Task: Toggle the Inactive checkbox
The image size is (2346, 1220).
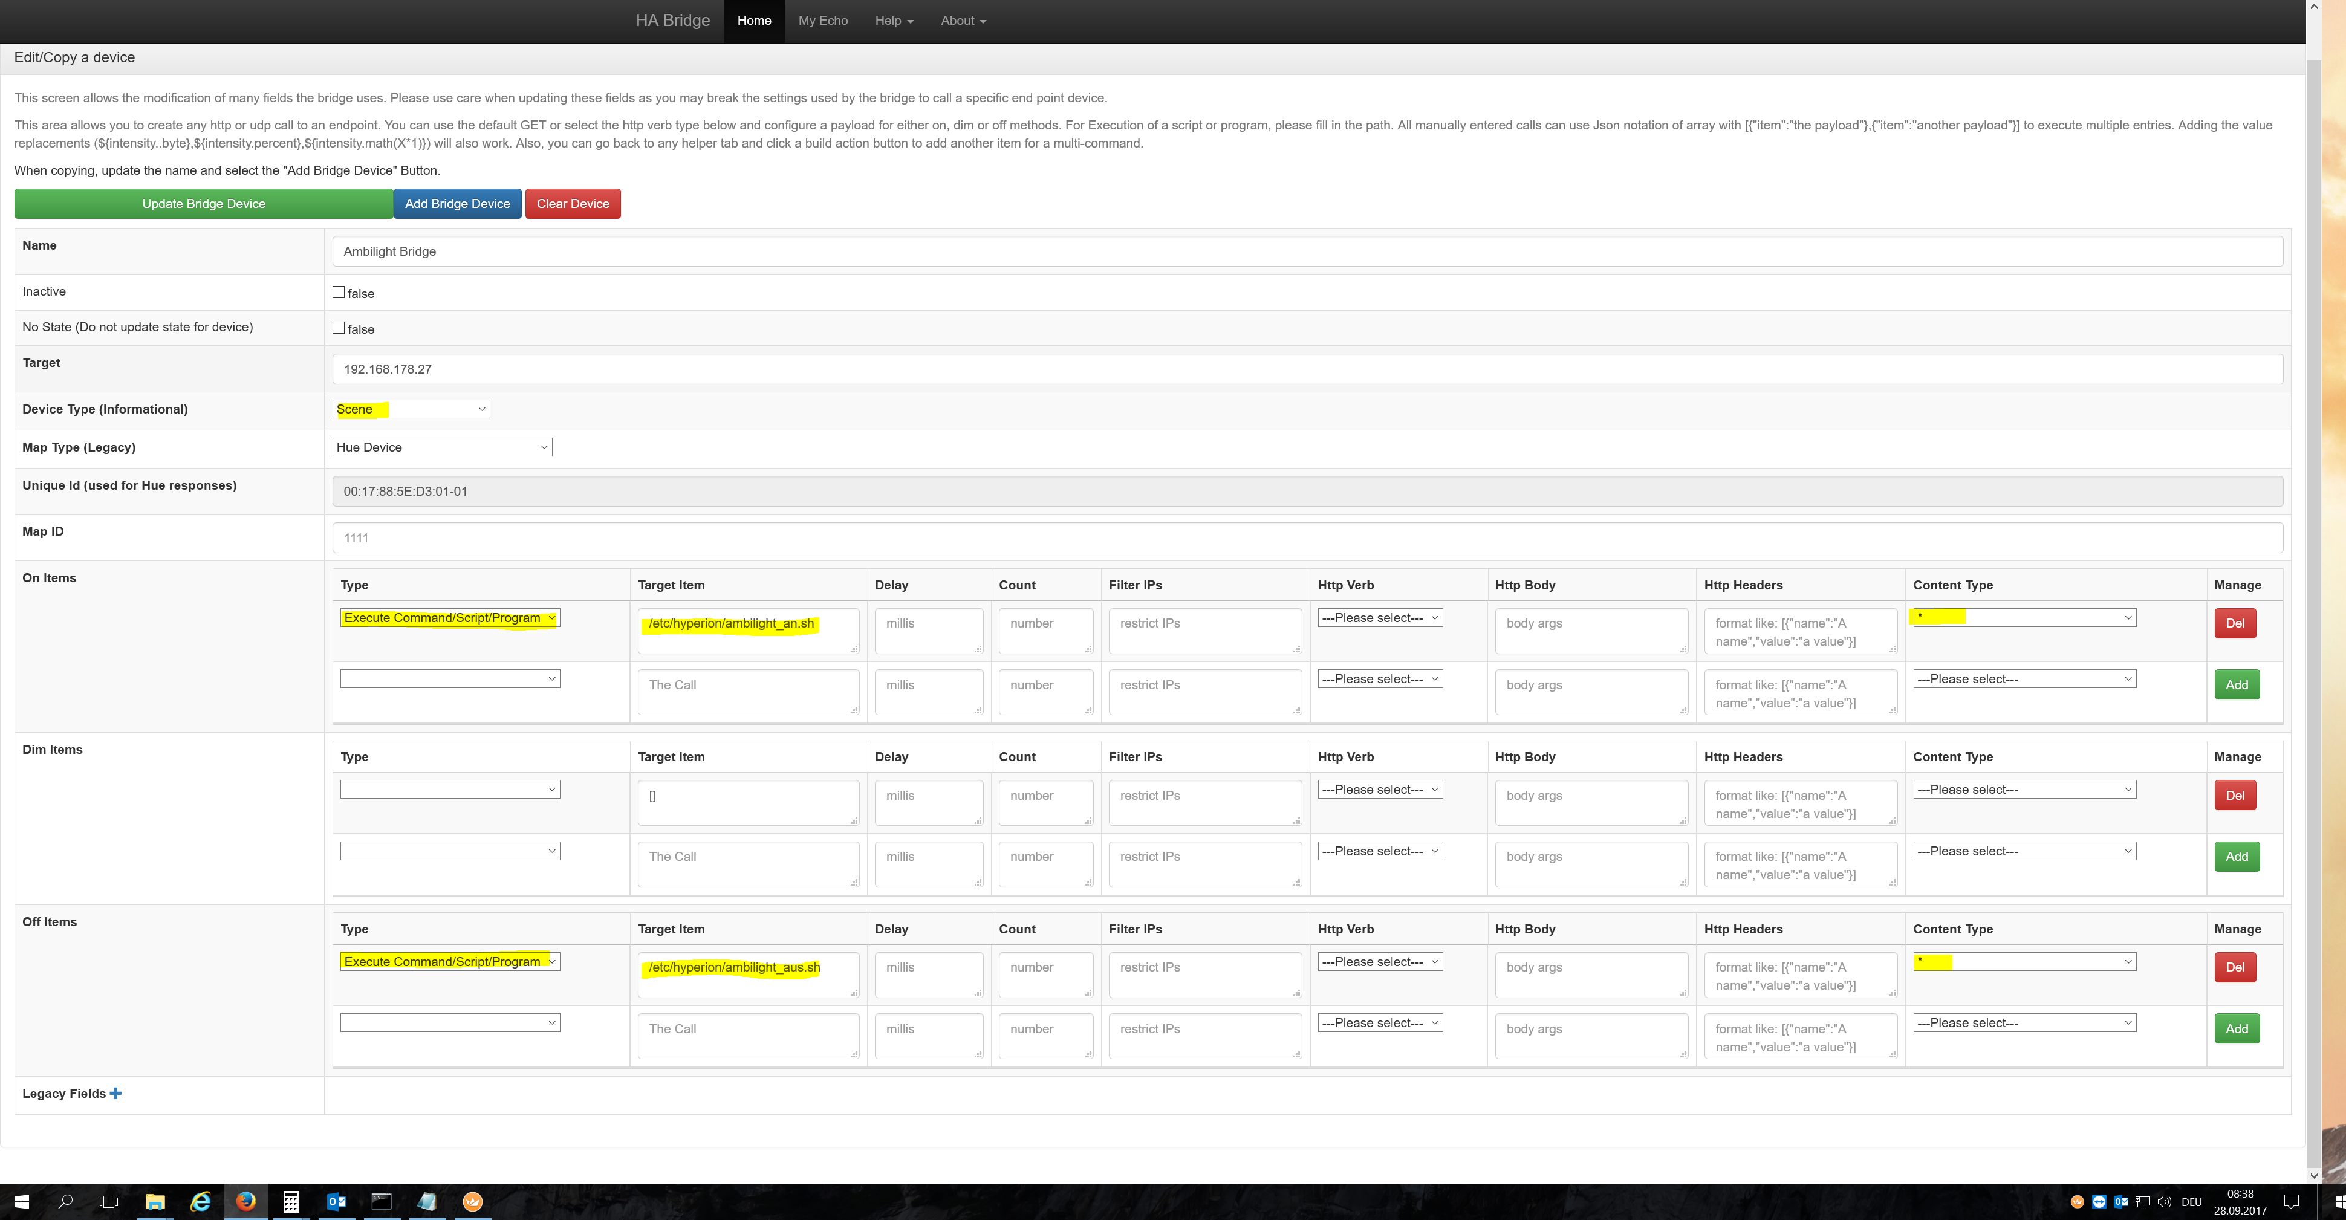Action: point(339,292)
